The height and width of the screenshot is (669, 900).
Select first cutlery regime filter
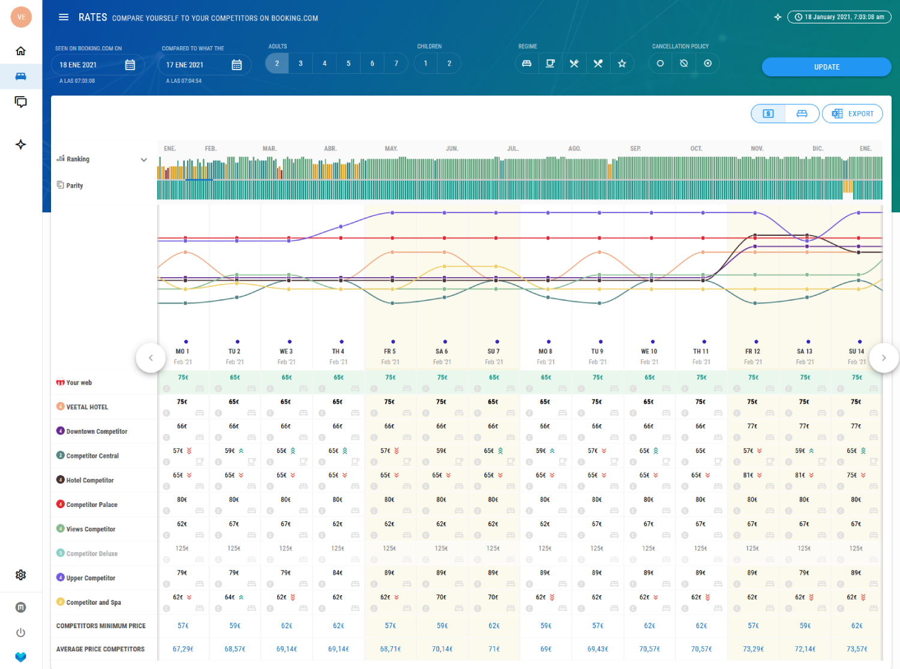pyautogui.click(x=574, y=64)
